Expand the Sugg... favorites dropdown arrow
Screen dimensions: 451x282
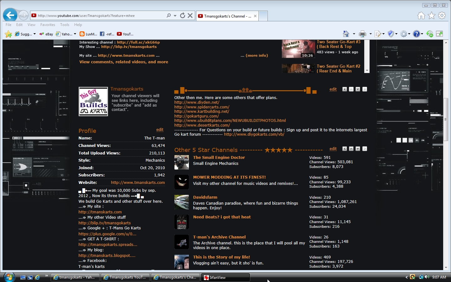point(34,34)
